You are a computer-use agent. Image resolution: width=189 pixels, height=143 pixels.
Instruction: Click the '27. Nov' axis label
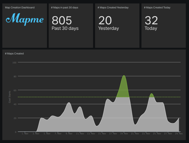[168, 133]
